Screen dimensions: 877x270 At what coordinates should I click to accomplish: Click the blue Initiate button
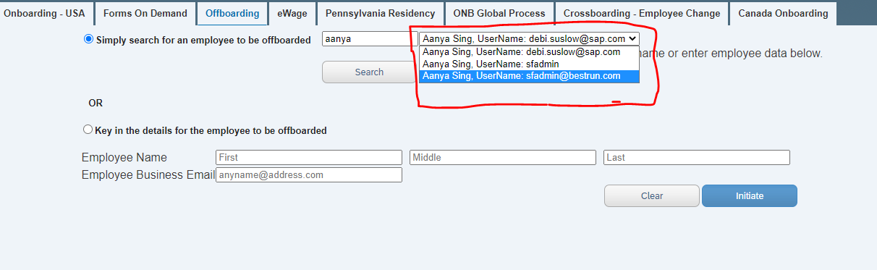[750, 196]
